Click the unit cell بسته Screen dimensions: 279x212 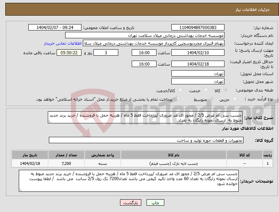tap(103, 163)
